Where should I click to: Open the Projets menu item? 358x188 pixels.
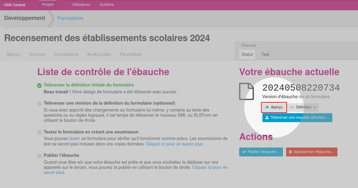pyautogui.click(x=48, y=4)
